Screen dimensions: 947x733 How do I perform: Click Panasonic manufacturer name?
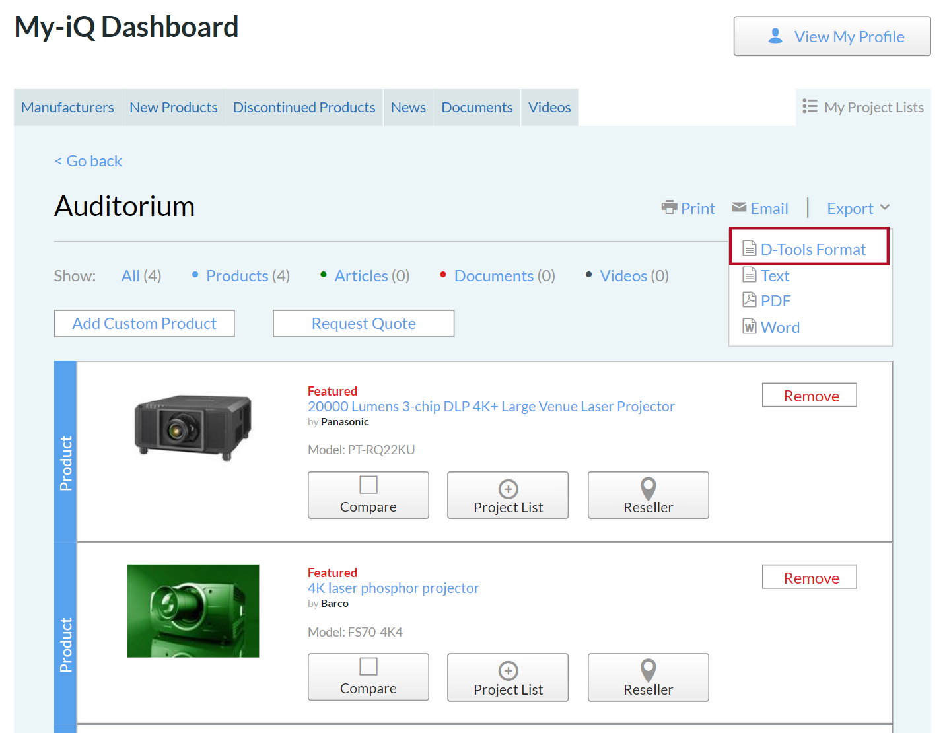[x=345, y=422]
